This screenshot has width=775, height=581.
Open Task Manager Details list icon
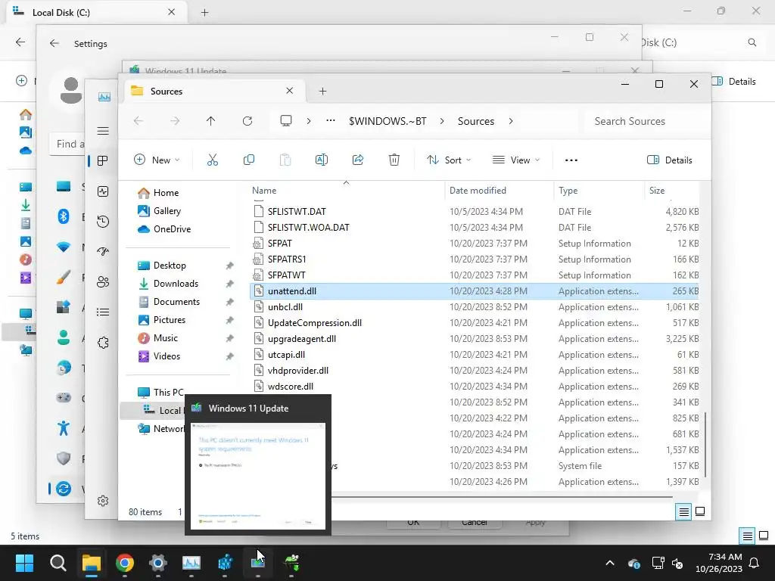coord(103,312)
